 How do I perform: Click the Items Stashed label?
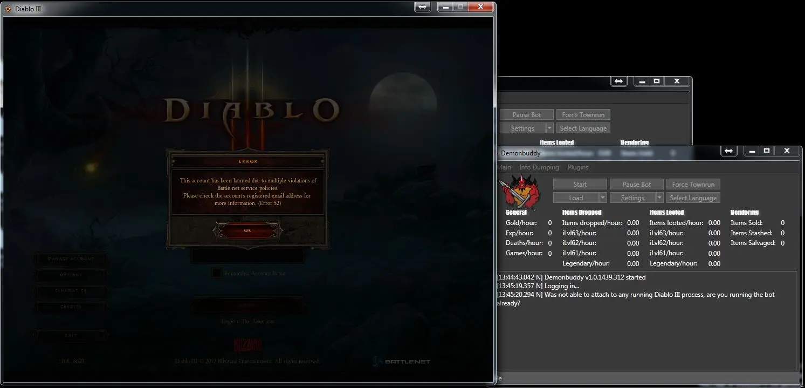click(752, 233)
